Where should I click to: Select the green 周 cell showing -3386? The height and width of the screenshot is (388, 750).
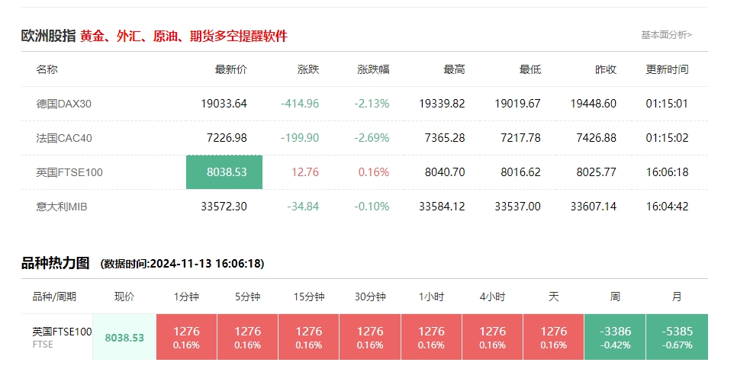click(615, 337)
